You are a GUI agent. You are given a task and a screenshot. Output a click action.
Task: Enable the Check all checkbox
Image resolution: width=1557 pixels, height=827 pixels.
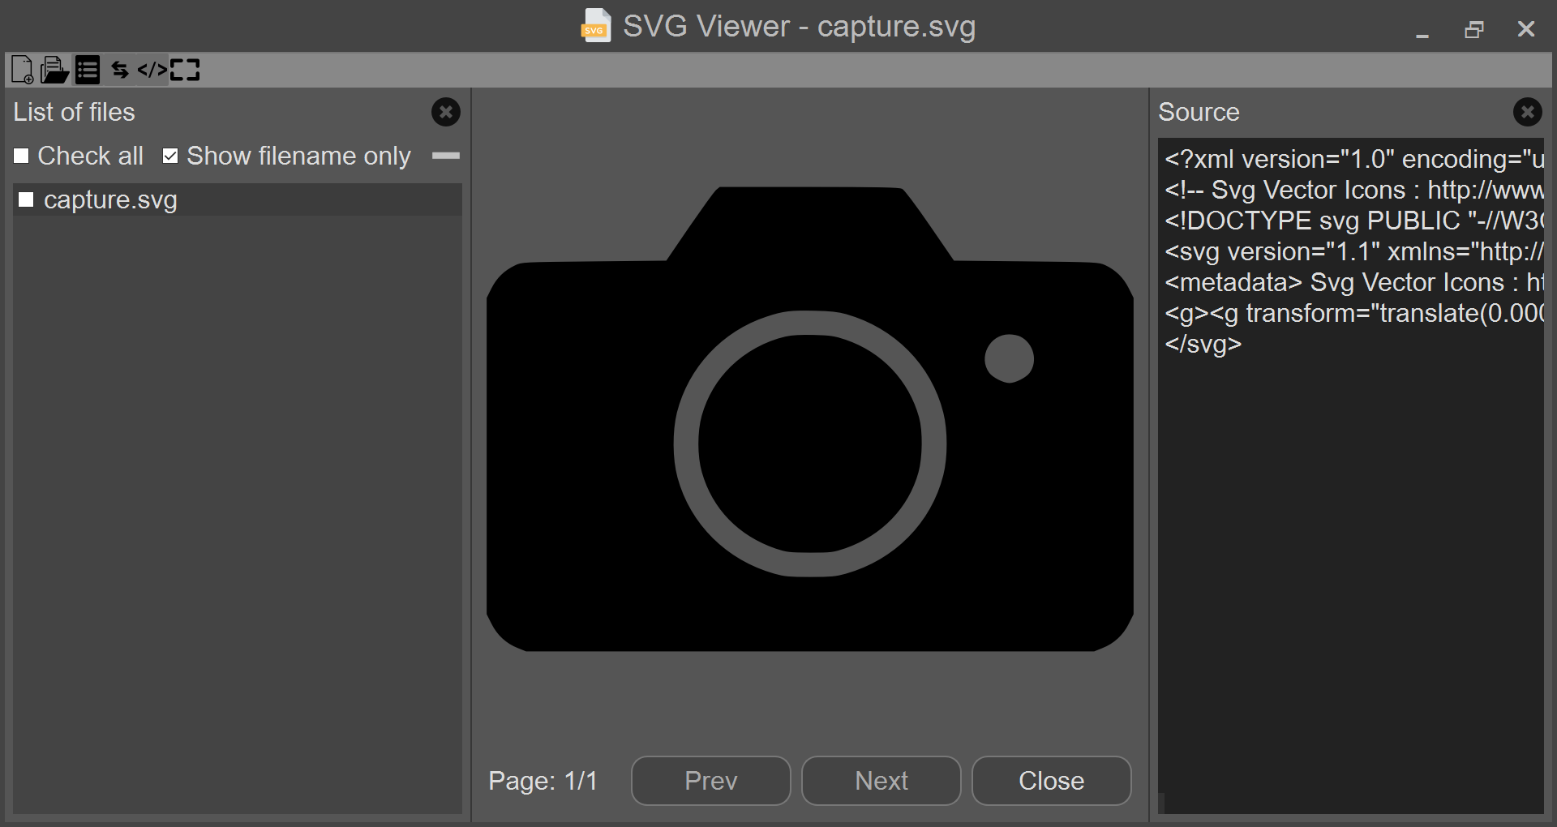click(21, 155)
